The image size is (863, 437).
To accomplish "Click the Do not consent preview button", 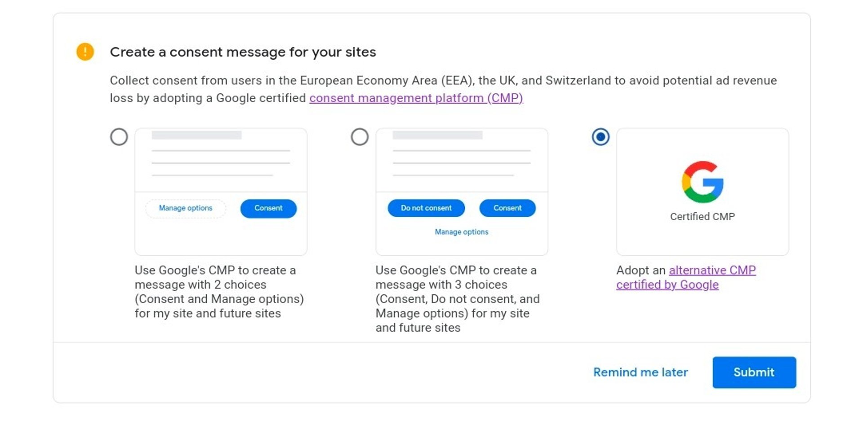I will [x=426, y=208].
